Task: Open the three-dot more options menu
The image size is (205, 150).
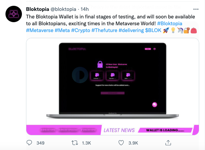Action: coord(196,9)
